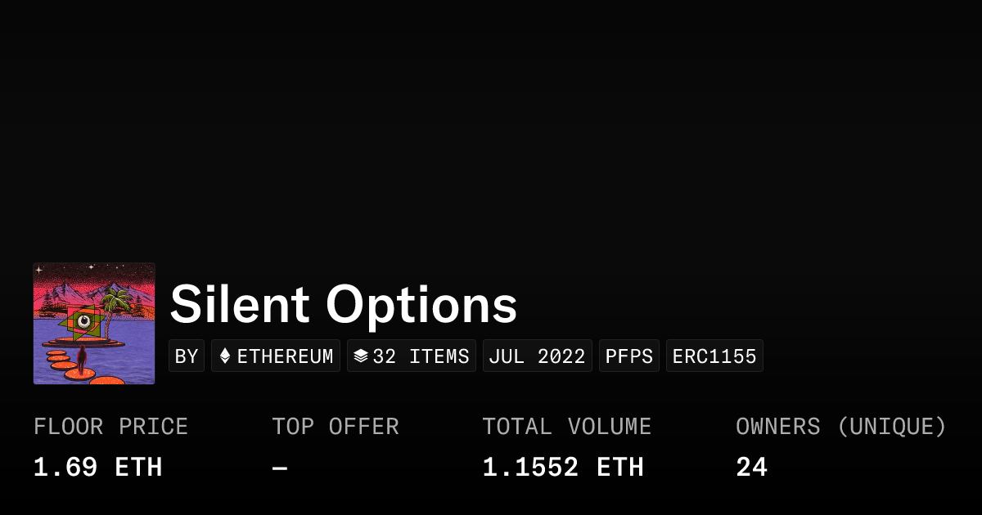The width and height of the screenshot is (982, 515).
Task: Click the eyeball creature in the artwork
Action: point(84,321)
